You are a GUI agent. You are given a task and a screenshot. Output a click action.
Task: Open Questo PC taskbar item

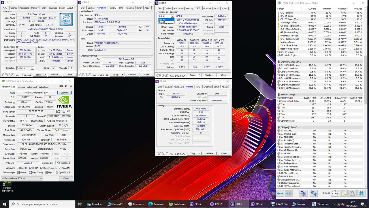tap(115, 204)
